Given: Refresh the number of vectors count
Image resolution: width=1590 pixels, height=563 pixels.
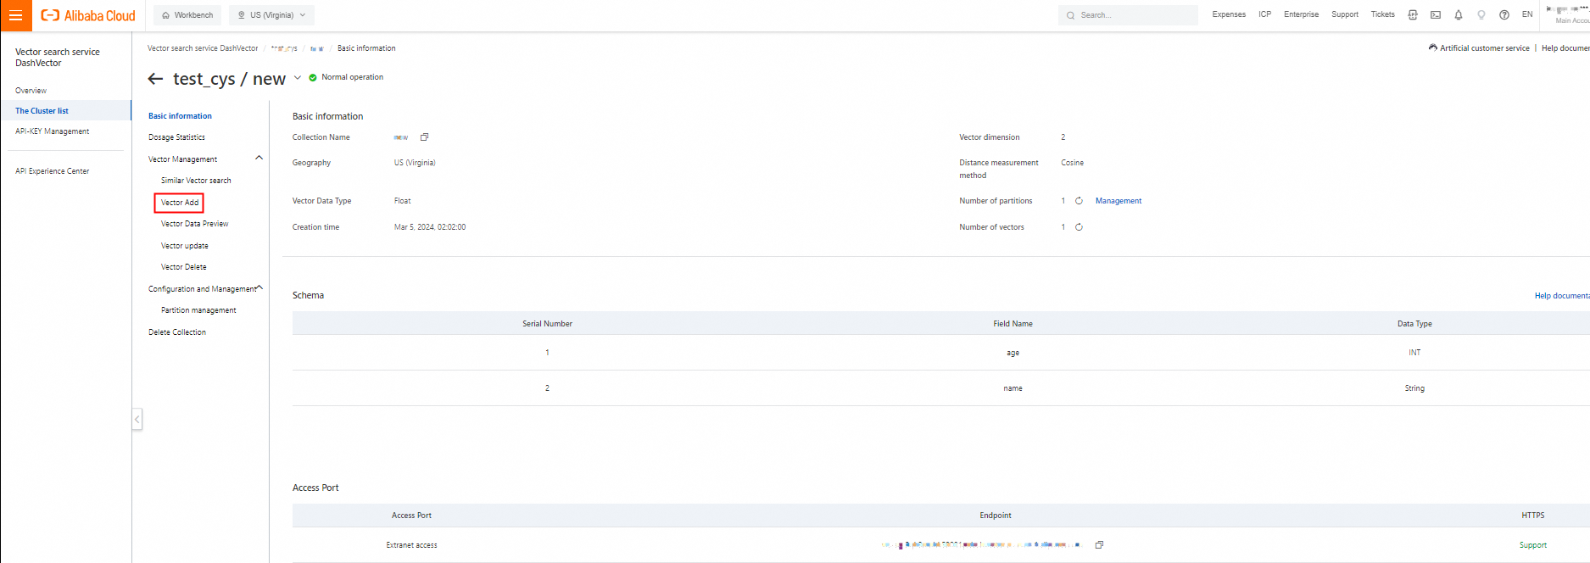Looking at the screenshot, I should (x=1079, y=227).
